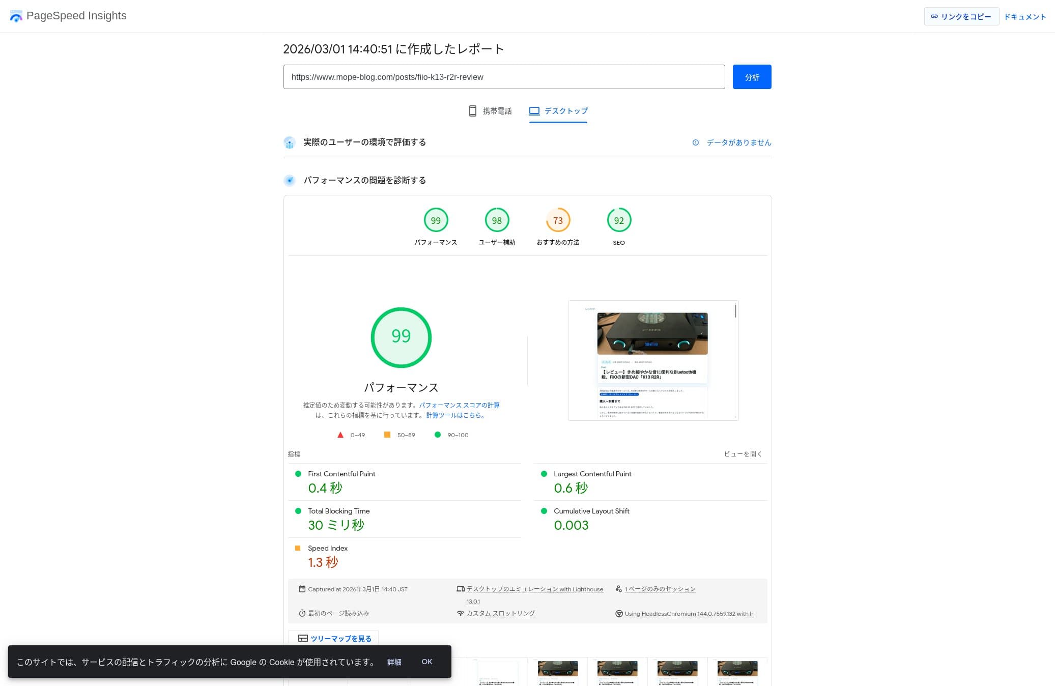Click the mobile phone icon tab
Image resolution: width=1055 pixels, height=686 pixels.
[x=472, y=111]
